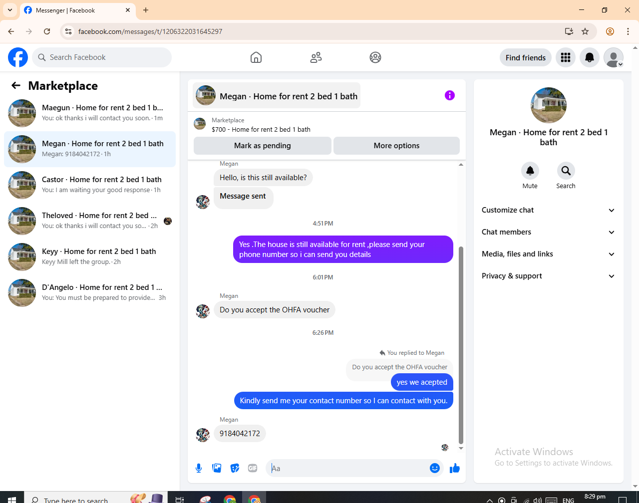Open More options for the listing
This screenshot has width=639, height=503.
point(396,146)
